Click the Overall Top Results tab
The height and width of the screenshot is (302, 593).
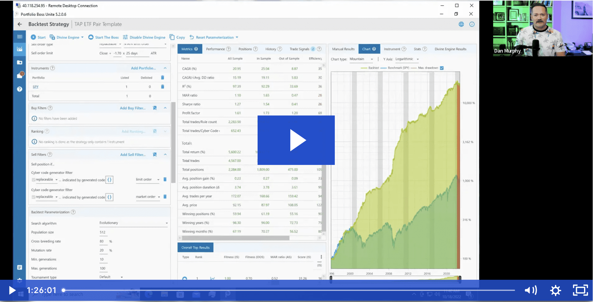click(x=196, y=248)
